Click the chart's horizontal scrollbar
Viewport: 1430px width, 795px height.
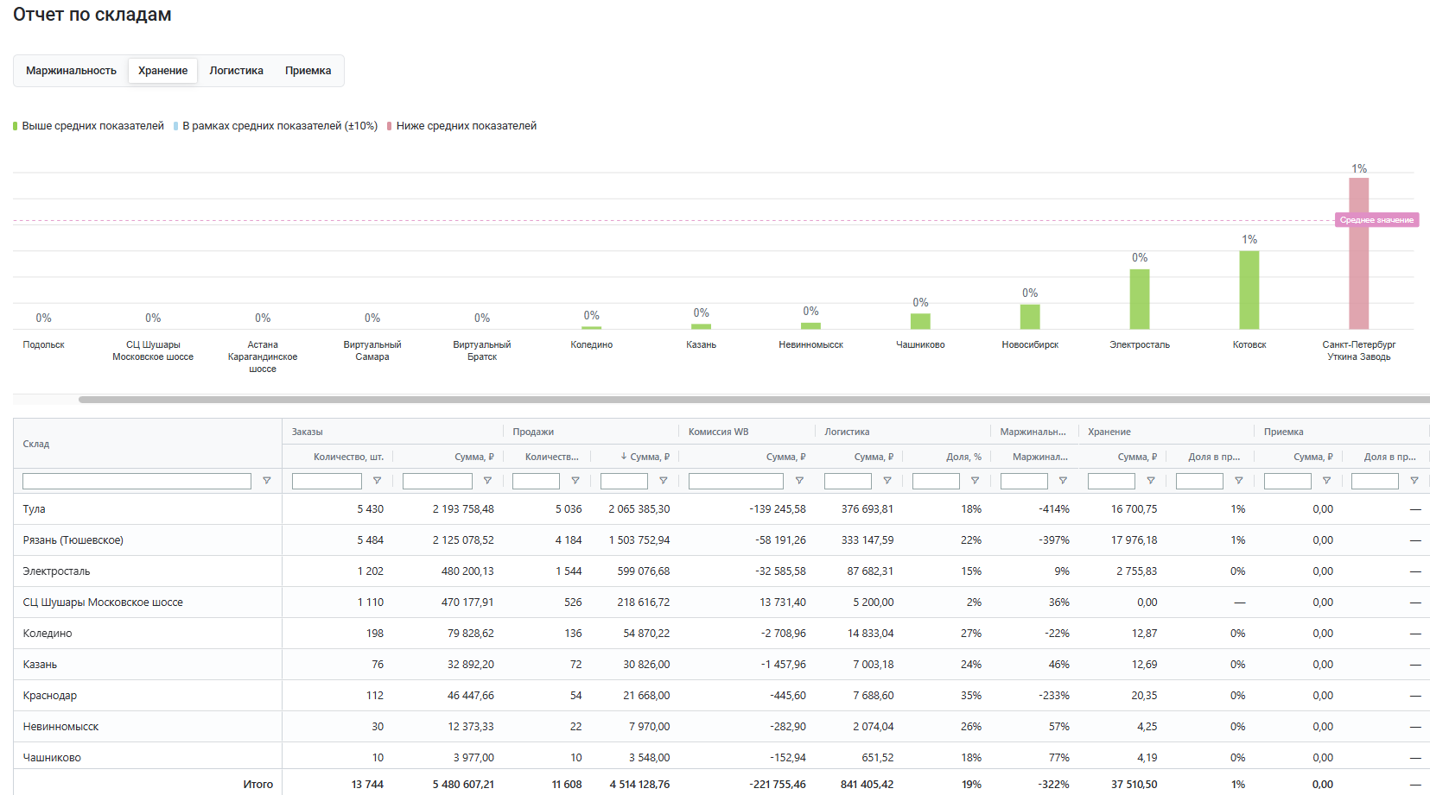pos(753,400)
